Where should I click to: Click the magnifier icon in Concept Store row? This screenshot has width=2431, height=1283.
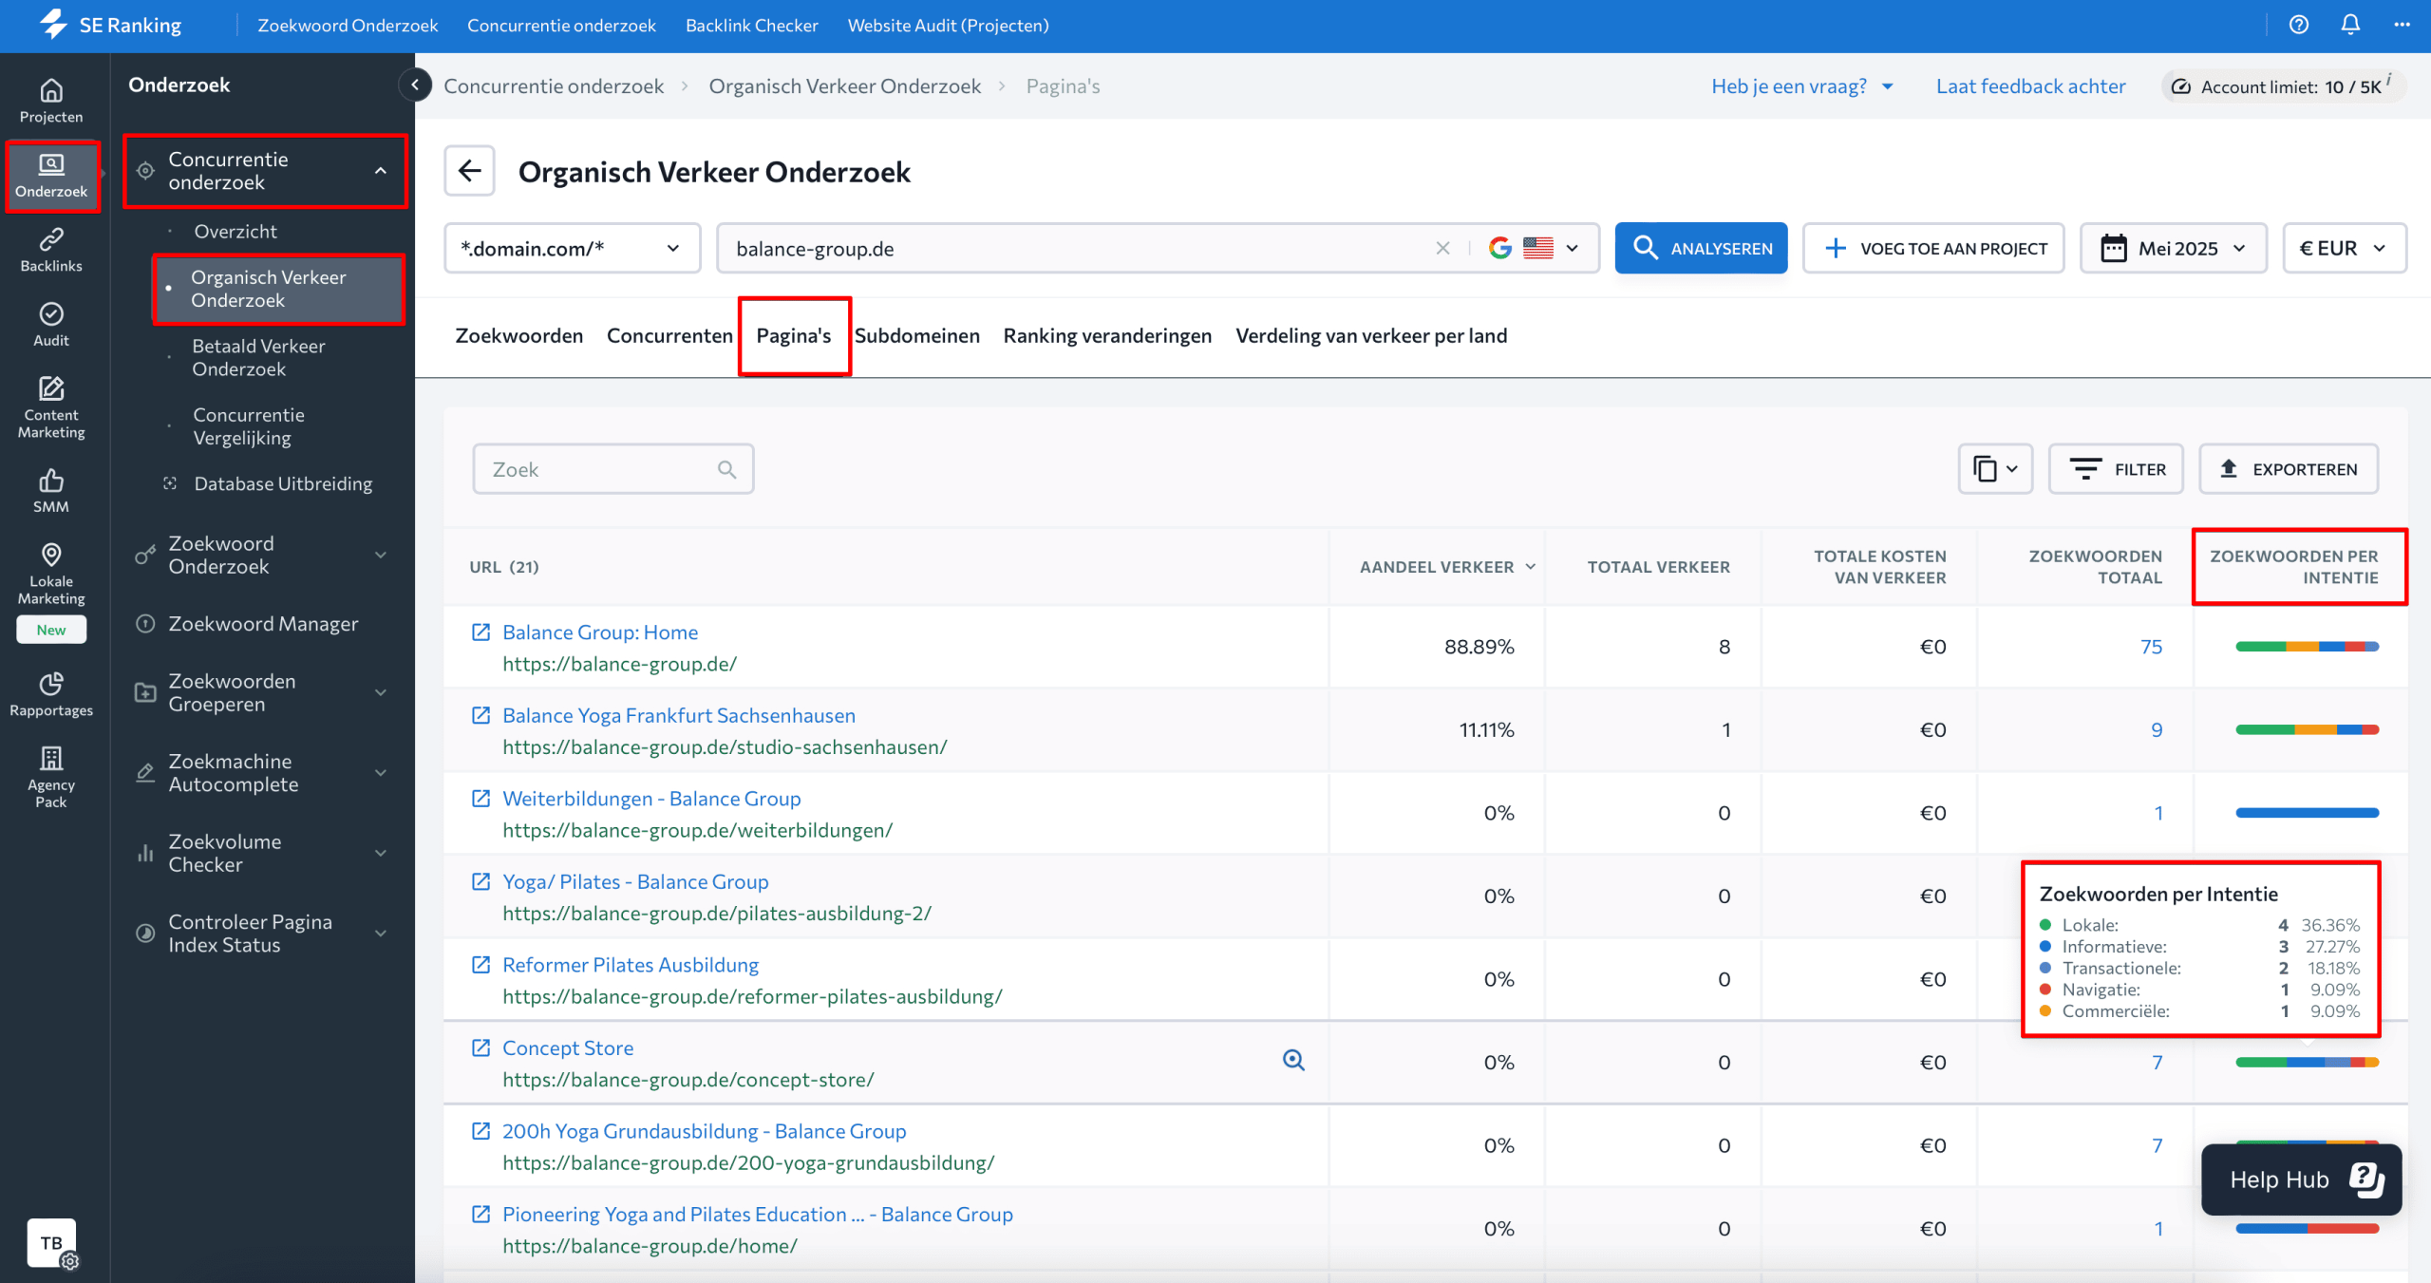tap(1293, 1060)
